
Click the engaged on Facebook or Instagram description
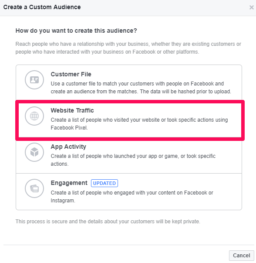click(x=132, y=197)
